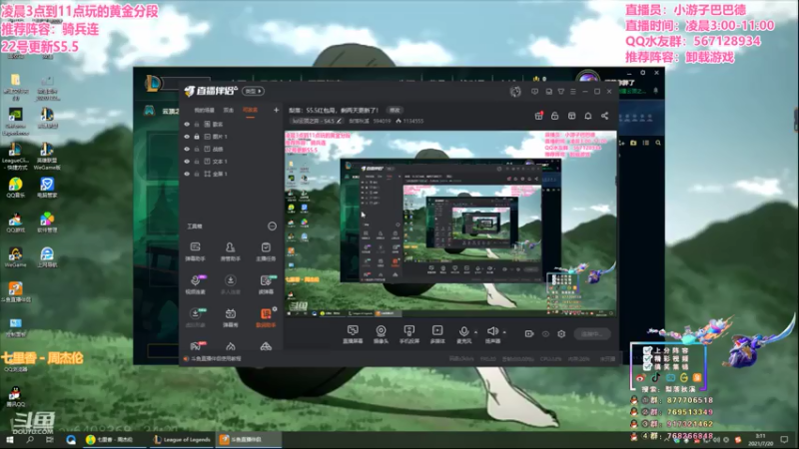Click the record video icon near settings
This screenshot has height=449, width=799.
(x=529, y=334)
